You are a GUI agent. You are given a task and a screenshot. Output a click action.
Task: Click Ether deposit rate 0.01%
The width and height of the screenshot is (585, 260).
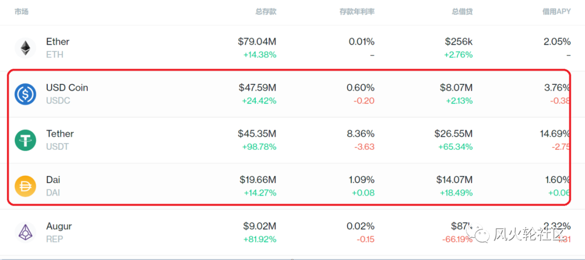pyautogui.click(x=361, y=41)
